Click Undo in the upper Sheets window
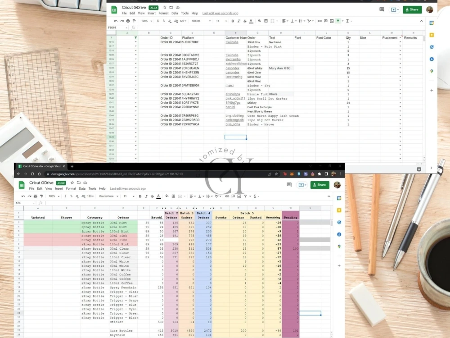The width and height of the screenshot is (450, 338). [x=116, y=21]
